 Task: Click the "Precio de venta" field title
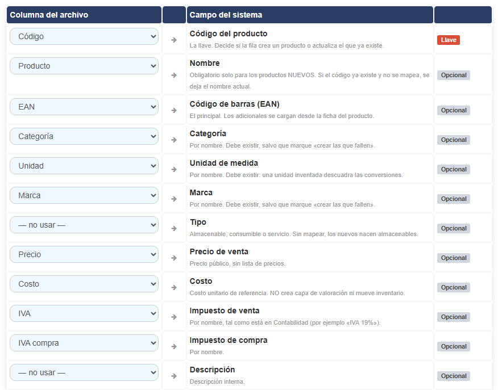coord(219,251)
